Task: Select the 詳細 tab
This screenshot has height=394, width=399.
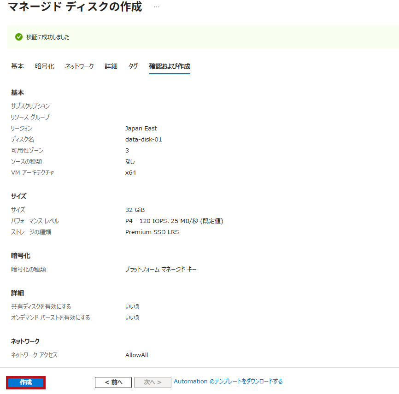Action: click(111, 66)
